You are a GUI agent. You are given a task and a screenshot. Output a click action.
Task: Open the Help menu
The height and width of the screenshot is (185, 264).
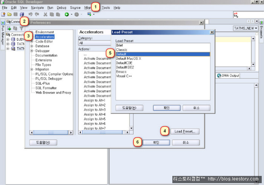tap(117, 8)
